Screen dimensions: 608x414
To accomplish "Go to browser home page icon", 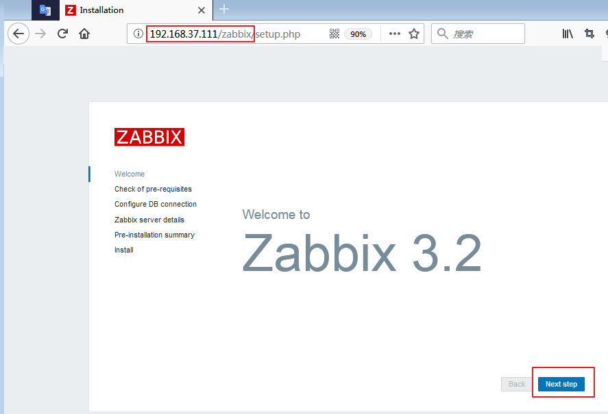I will pos(84,34).
